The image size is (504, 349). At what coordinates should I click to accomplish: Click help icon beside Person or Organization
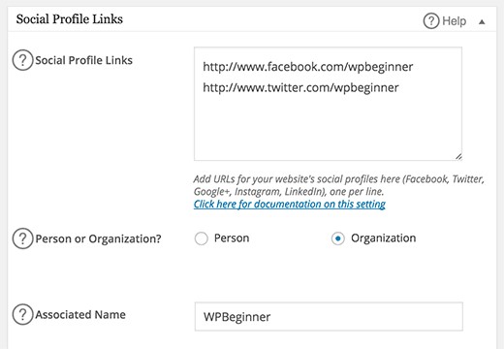[22, 238]
